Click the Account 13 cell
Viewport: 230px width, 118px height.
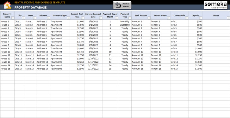tap(141, 62)
